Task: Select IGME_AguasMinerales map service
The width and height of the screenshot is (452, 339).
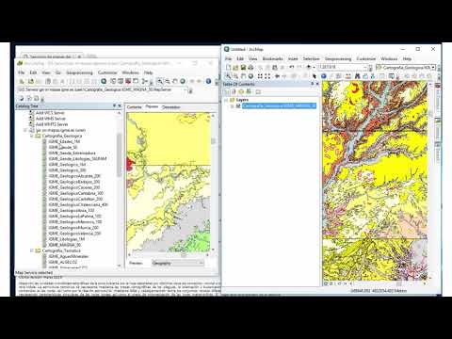Action: tap(69, 256)
